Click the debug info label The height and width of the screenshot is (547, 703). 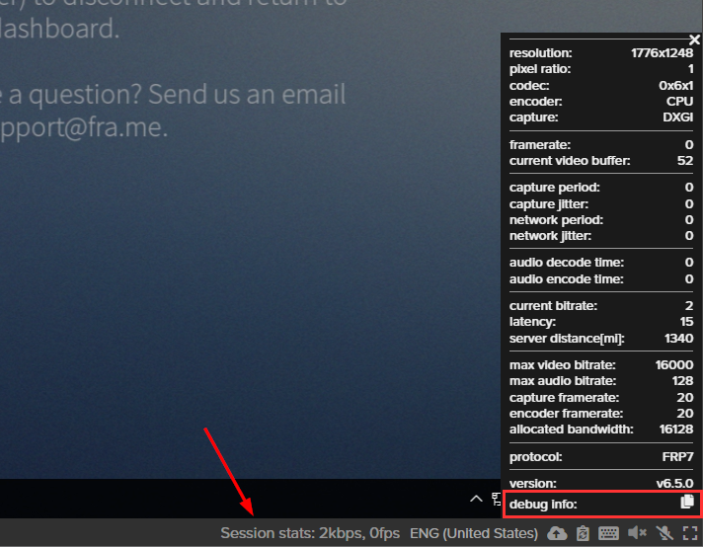(x=543, y=505)
